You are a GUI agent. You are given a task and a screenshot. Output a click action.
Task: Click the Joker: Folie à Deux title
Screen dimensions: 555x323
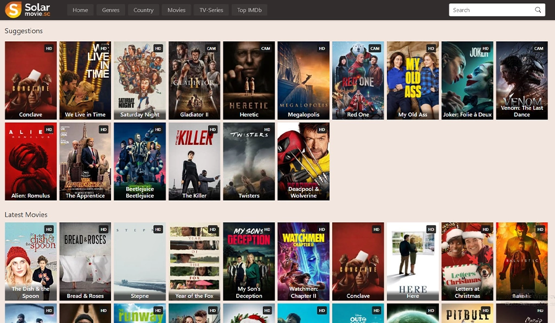[467, 115]
